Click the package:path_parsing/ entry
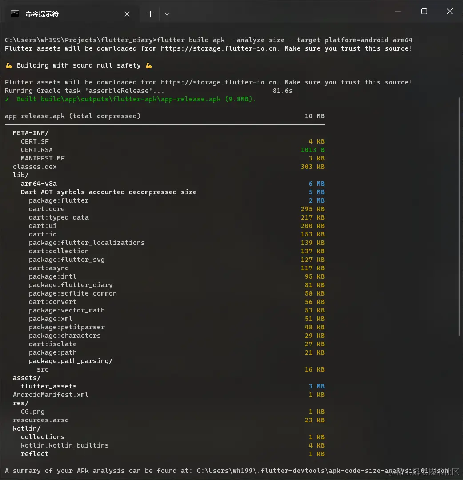The height and width of the screenshot is (480, 463). (71, 361)
